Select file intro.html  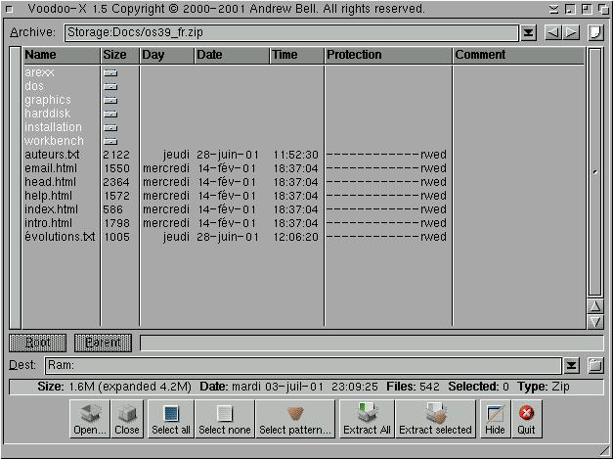[48, 223]
